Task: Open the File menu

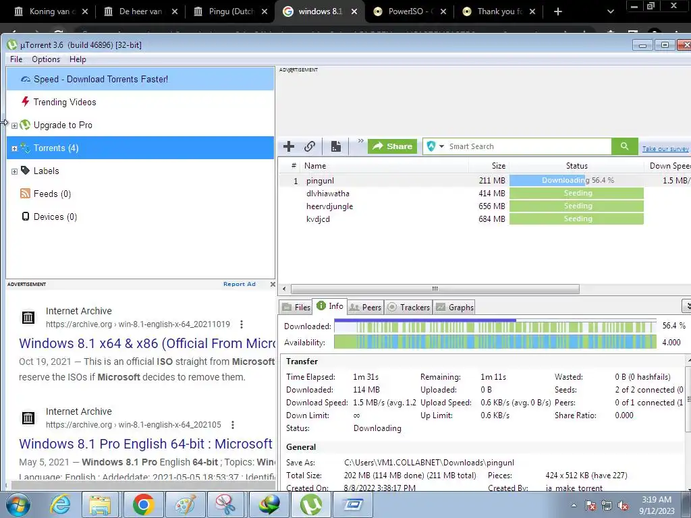Action: click(x=16, y=59)
